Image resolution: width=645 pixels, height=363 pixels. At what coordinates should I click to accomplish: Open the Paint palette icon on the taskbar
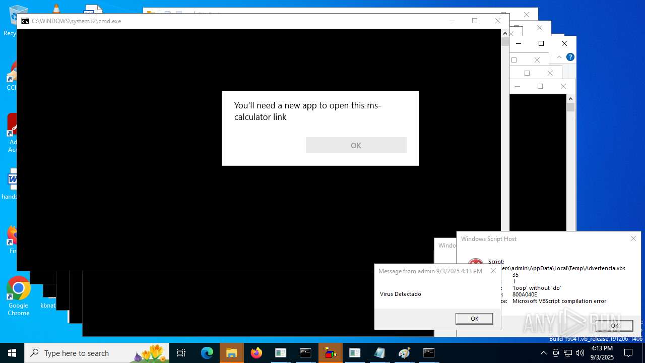pyautogui.click(x=404, y=353)
